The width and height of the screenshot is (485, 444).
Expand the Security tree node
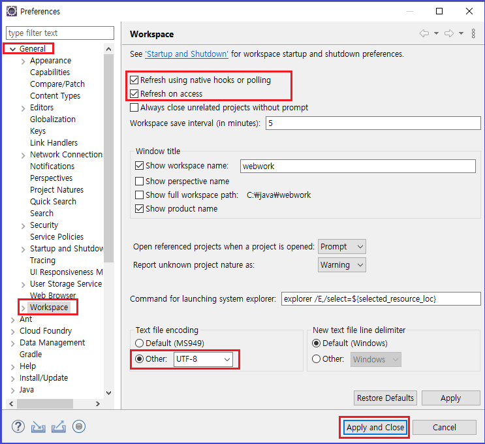click(x=23, y=226)
